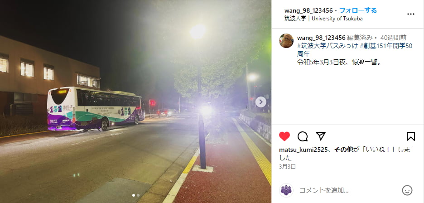Viewport: 424px width, 203px height.
Task: Click the caption author's profile avatar
Action: pos(286,41)
